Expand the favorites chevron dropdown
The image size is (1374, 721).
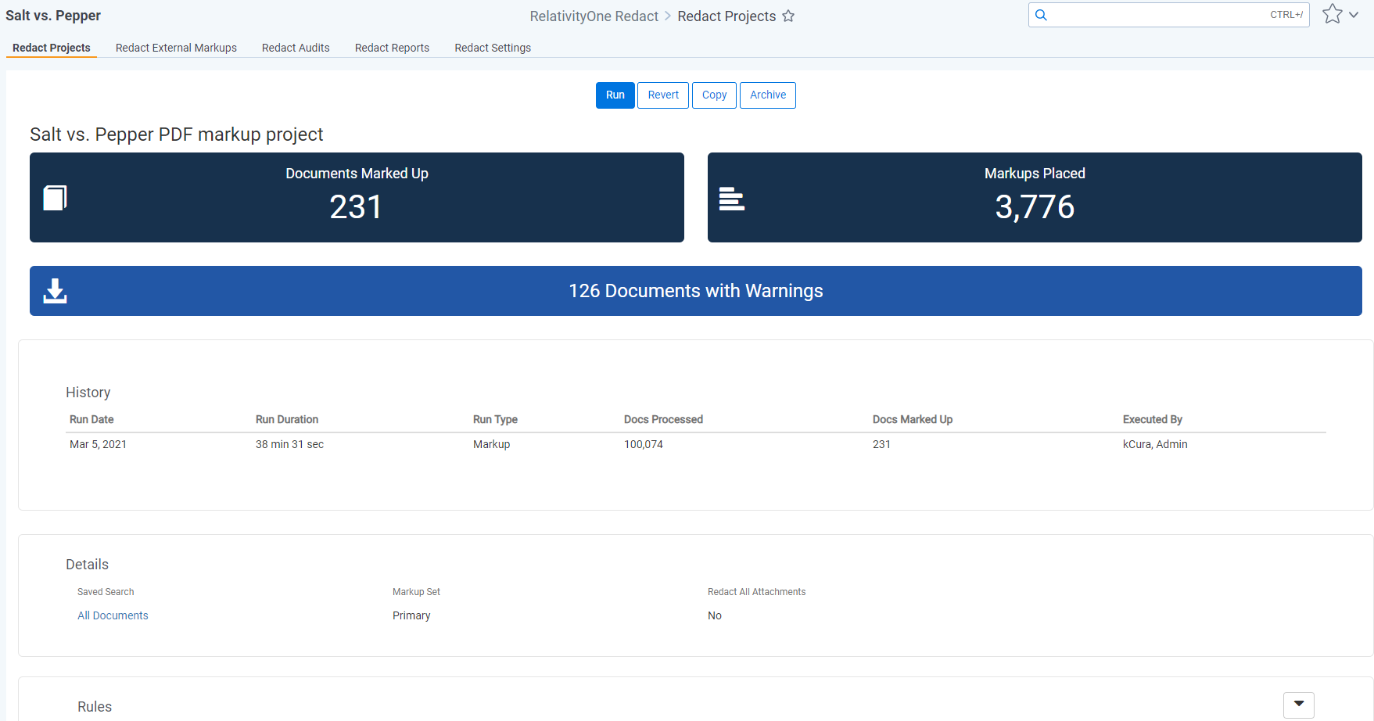click(x=1354, y=15)
